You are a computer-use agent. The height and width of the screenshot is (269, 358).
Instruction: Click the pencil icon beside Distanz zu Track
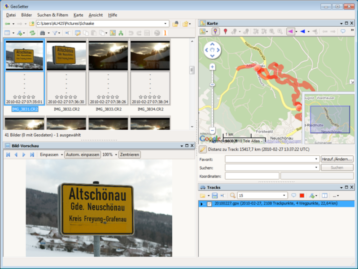202,149
